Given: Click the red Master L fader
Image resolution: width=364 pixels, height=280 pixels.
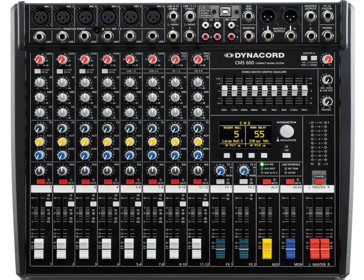Looking at the screenshot, I should (315, 248).
